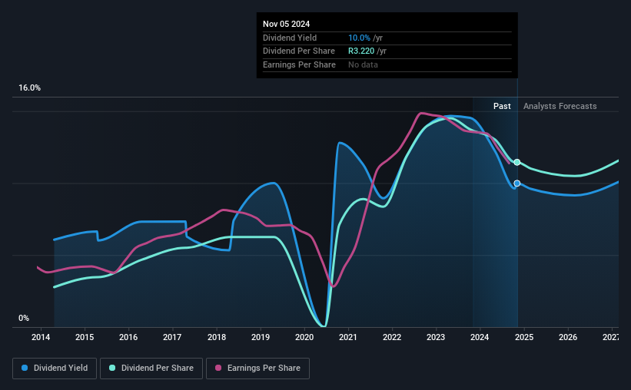Viewport: 631px width, 390px height.
Task: Click the pink Earnings Per Share dot
Action: click(x=218, y=368)
